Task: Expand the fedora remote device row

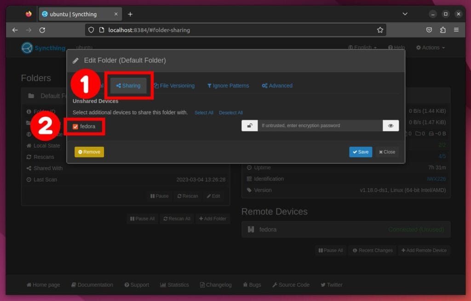Action: click(x=346, y=230)
